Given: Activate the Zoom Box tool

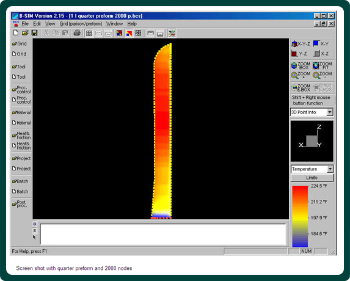Looking at the screenshot, I should click(301, 65).
